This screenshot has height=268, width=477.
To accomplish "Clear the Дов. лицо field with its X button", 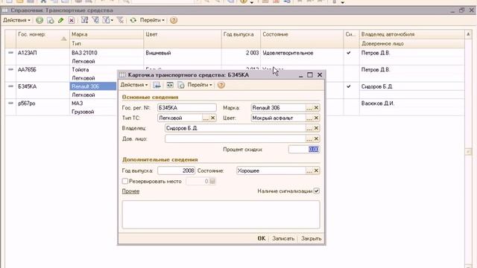I will point(316,139).
